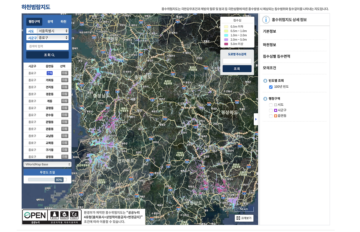This screenshot has height=232, width=360.
Task: Click the OPEN 공공누리 license logo
Action: 34,215
